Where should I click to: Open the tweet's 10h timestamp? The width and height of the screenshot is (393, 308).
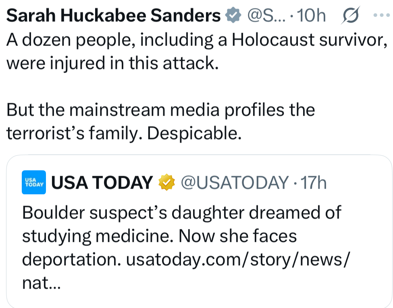click(312, 16)
